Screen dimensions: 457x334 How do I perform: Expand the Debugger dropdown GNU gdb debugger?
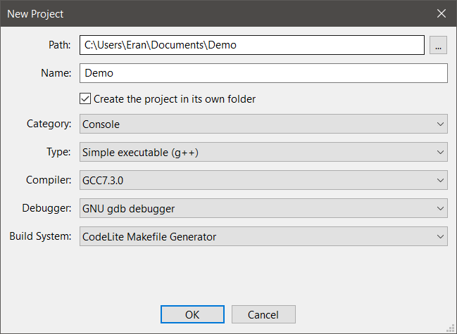tap(263, 208)
